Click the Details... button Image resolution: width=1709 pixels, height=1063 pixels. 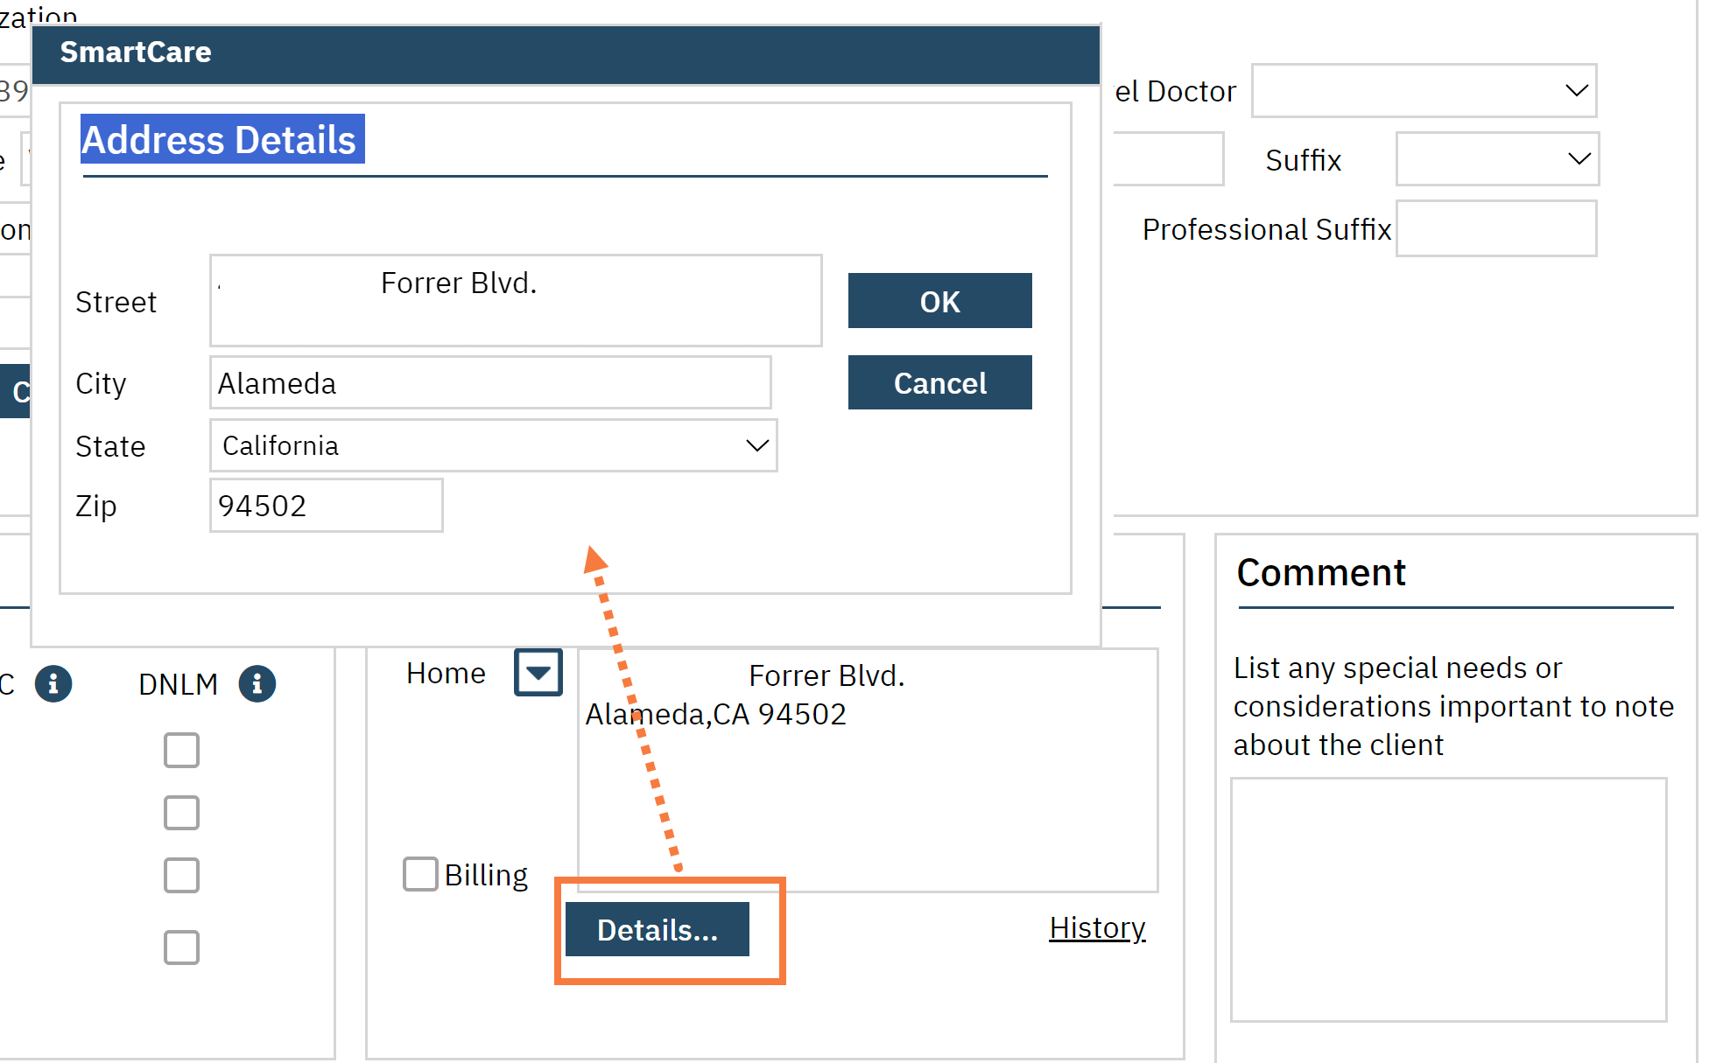657,929
